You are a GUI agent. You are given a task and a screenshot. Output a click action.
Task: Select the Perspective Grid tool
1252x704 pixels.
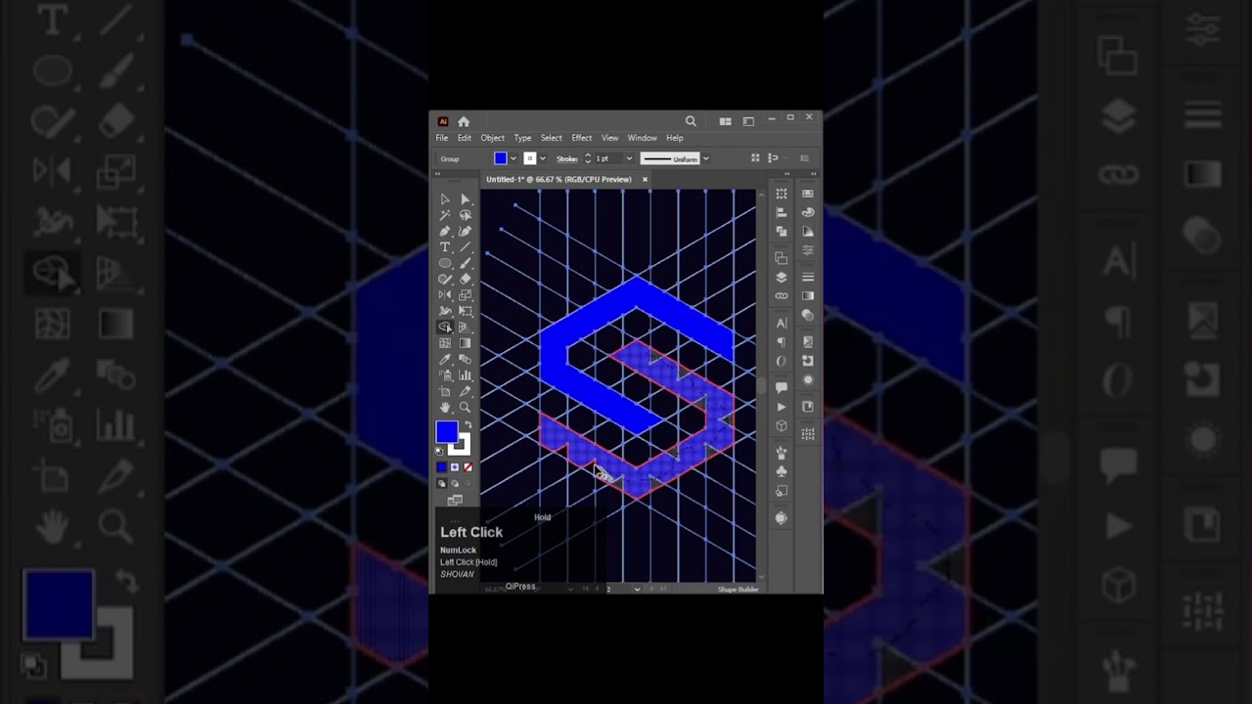click(465, 327)
